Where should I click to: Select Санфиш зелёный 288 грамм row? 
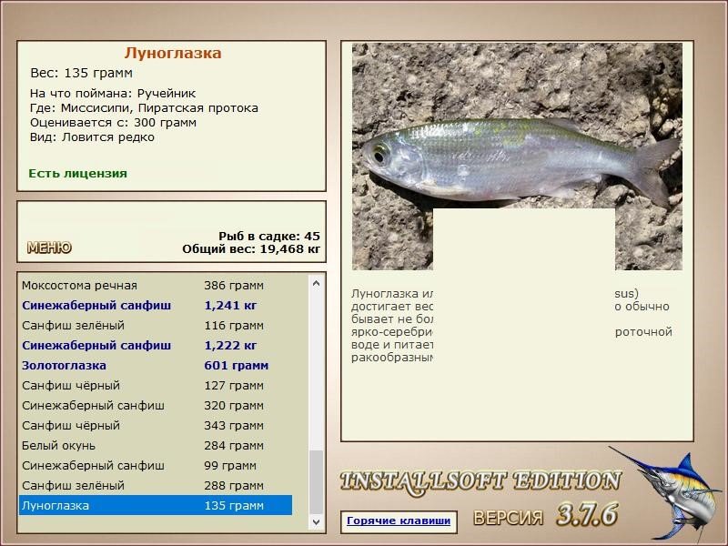coord(156,485)
